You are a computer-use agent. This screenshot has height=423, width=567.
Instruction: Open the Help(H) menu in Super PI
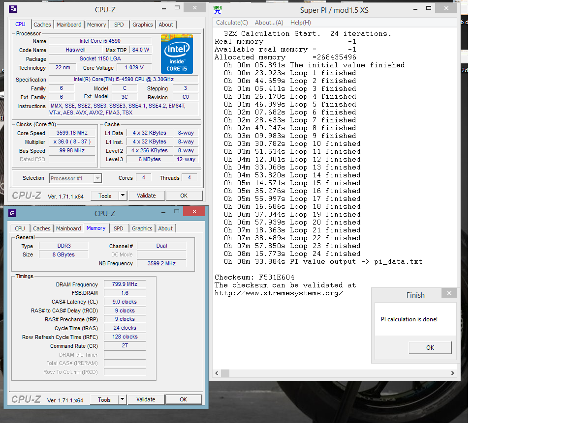click(x=301, y=23)
